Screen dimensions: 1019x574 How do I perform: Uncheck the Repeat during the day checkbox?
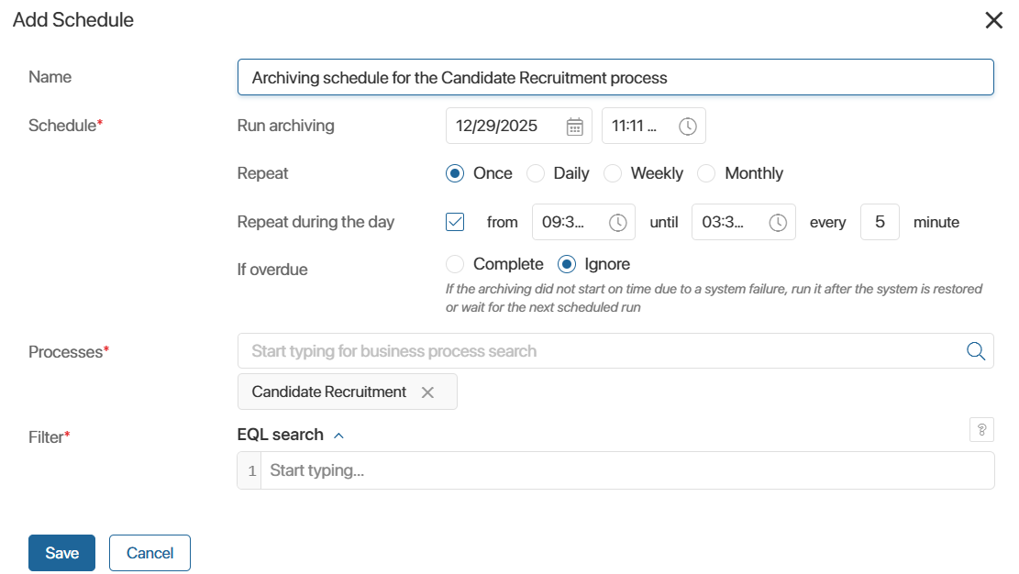coord(455,222)
